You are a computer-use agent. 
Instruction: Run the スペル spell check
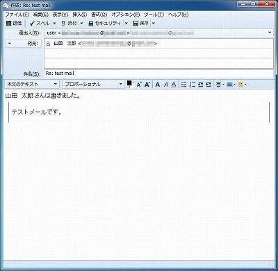[40, 23]
